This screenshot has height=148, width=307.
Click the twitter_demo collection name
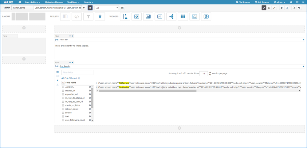click(19, 8)
